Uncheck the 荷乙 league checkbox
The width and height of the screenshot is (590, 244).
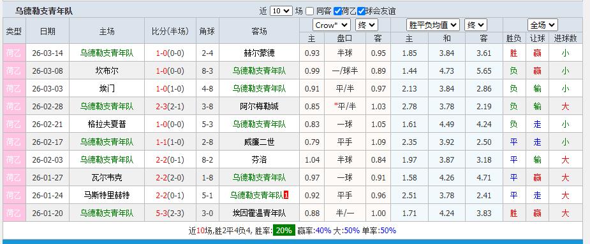coord(337,11)
